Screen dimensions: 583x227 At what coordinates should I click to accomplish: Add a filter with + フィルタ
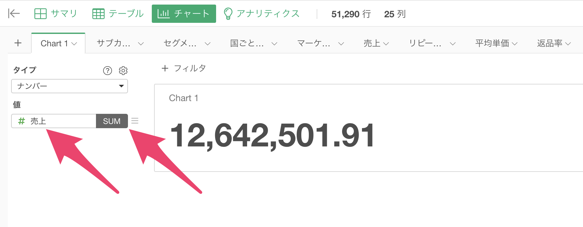pos(184,68)
